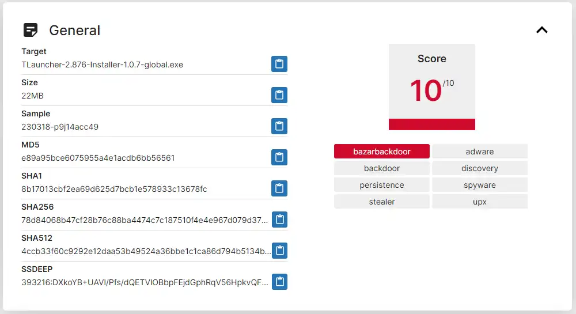This screenshot has width=576, height=314.
Task: Click the 10/10 Score panel
Action: pos(432,87)
